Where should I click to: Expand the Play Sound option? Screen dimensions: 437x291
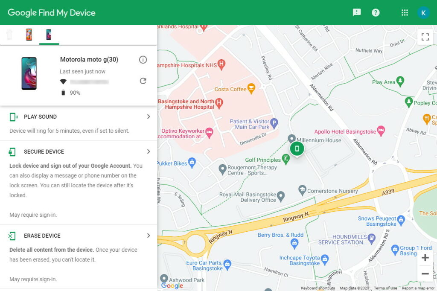pos(149,116)
